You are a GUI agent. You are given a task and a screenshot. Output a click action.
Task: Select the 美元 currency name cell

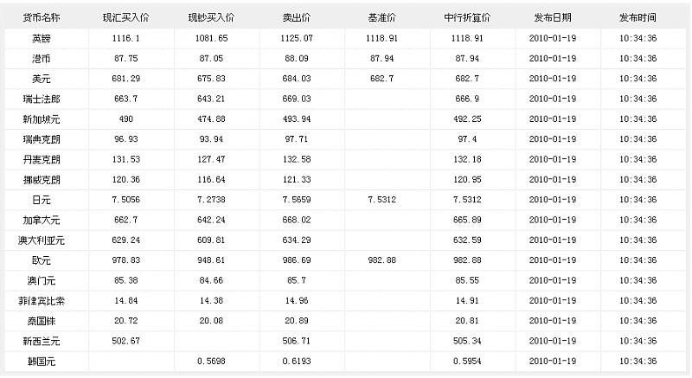click(x=42, y=79)
